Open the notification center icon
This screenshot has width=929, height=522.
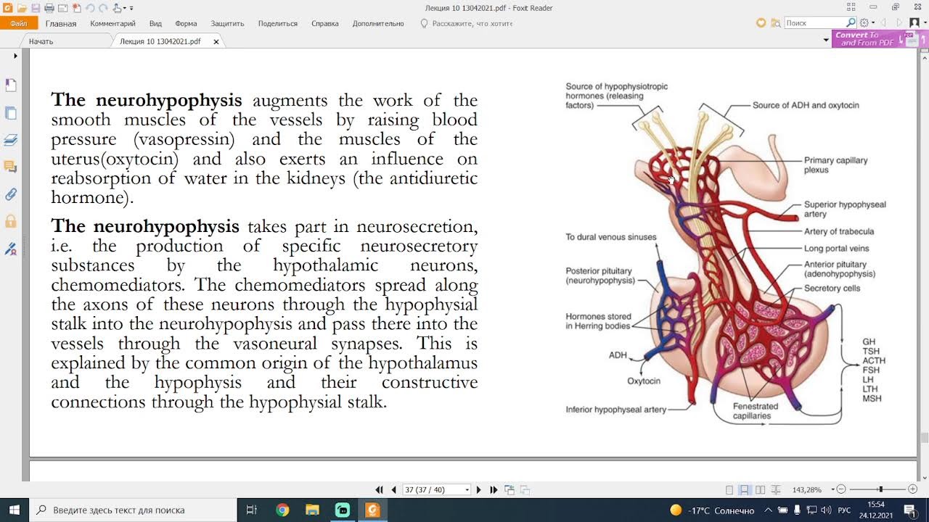[911, 510]
